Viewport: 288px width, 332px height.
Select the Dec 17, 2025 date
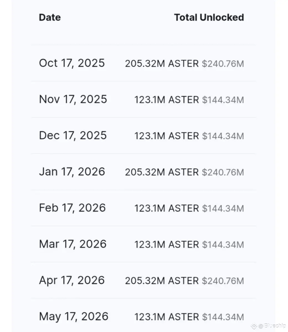click(73, 135)
